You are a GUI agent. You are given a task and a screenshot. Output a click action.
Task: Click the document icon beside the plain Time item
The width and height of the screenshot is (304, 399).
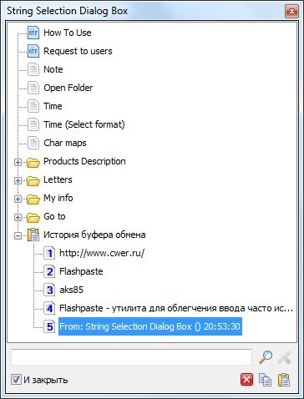coord(33,106)
